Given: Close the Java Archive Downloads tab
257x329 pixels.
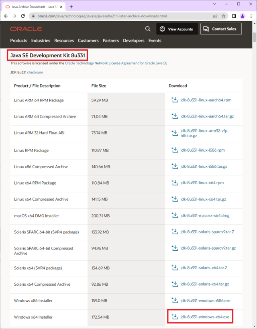Looking at the screenshot, I should 61,7.
